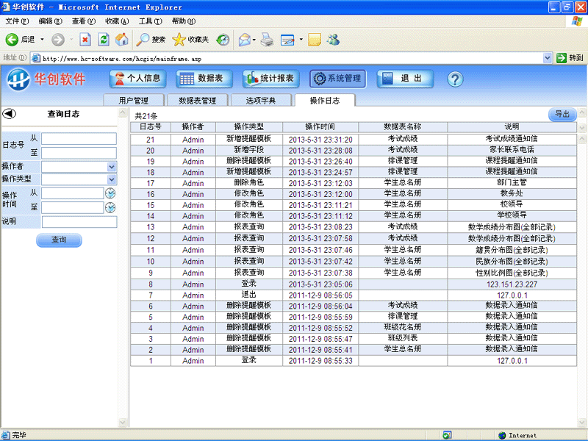Click the left query panel scroll up arrow
The height and width of the screenshot is (441, 588).
tap(123, 112)
